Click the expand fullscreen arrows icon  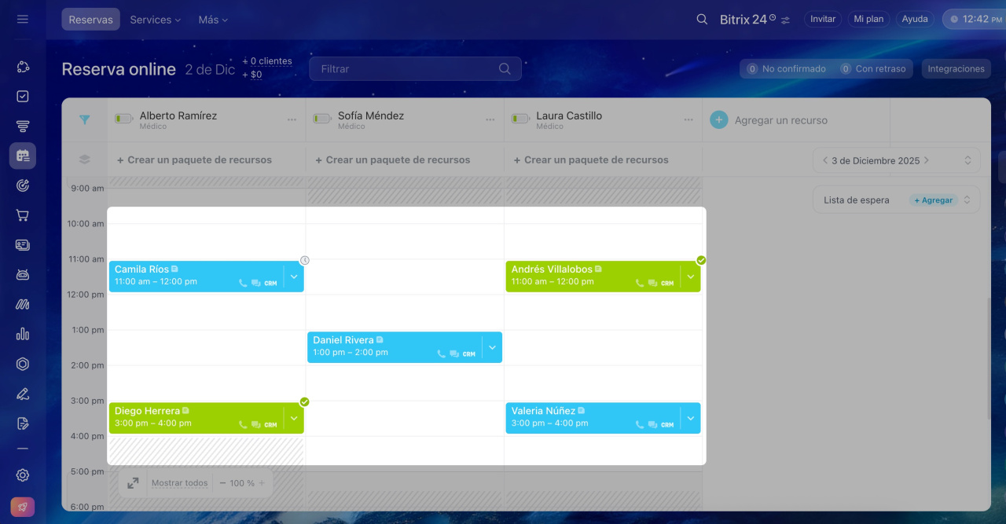pyautogui.click(x=133, y=483)
